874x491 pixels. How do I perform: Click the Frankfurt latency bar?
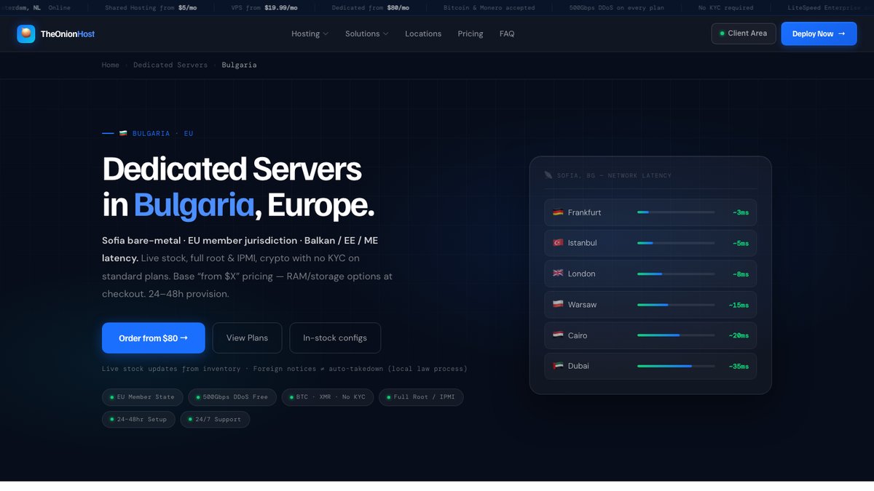(676, 212)
